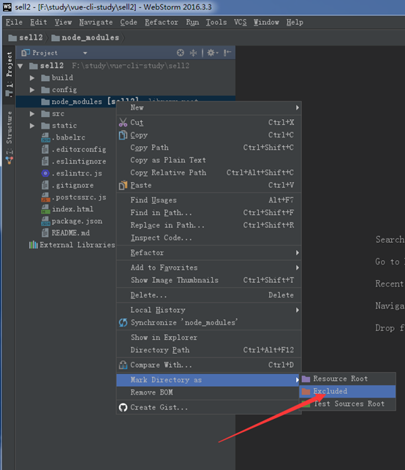The height and width of the screenshot is (470, 405).
Task: Click the node_modules folder icon in tree
Action: click(45, 102)
